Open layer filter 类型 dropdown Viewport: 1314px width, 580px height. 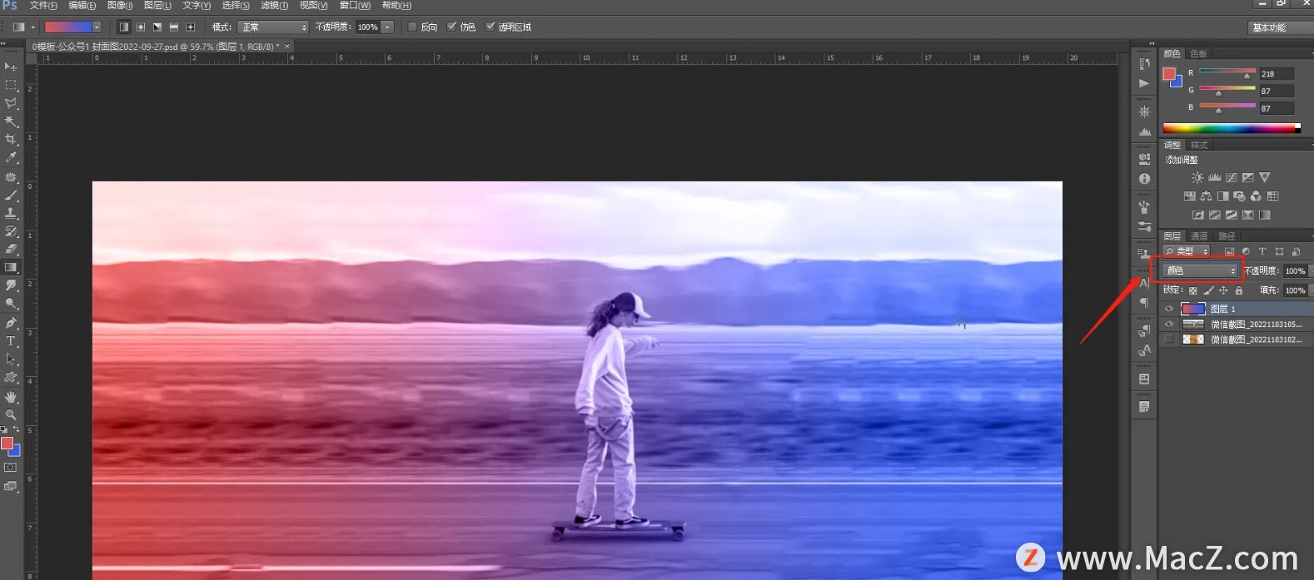point(1187,251)
